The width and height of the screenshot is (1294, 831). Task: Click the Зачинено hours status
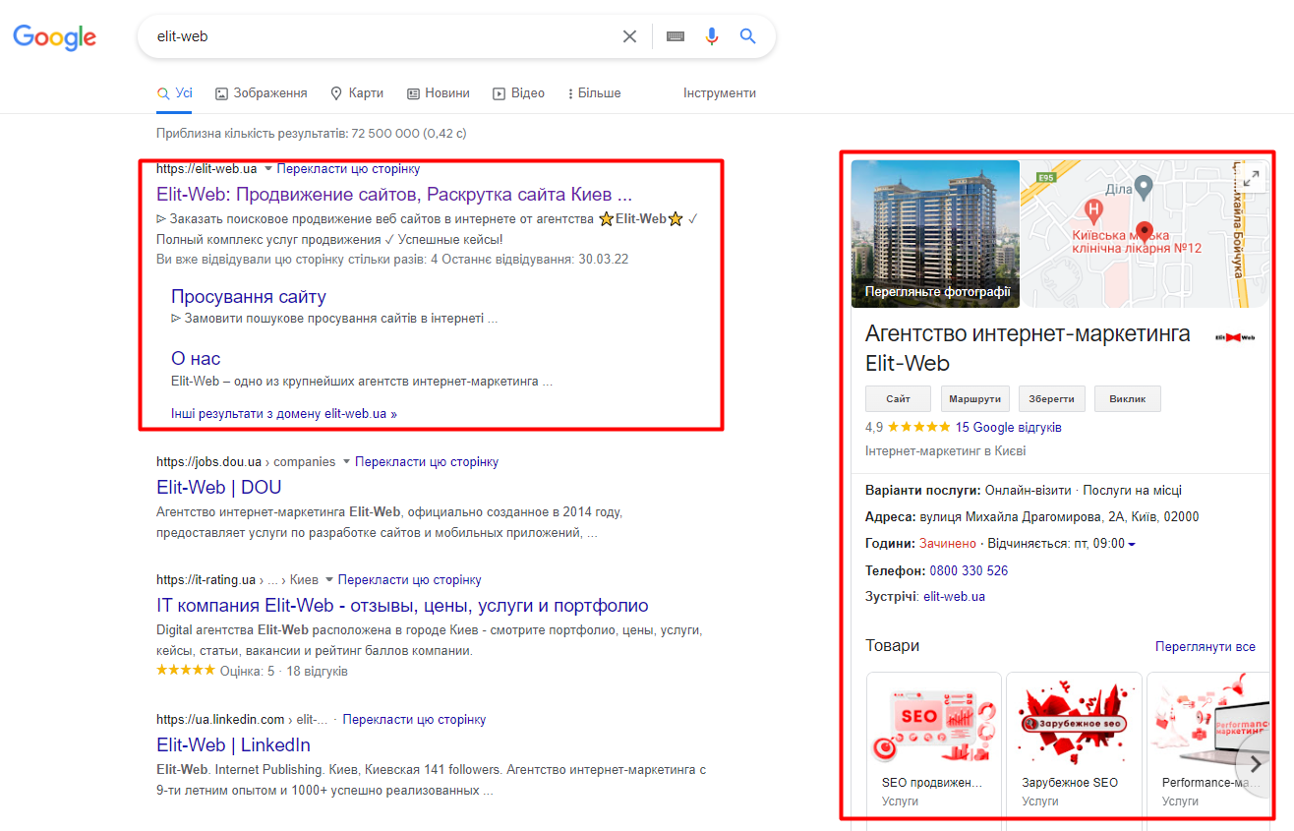[948, 544]
